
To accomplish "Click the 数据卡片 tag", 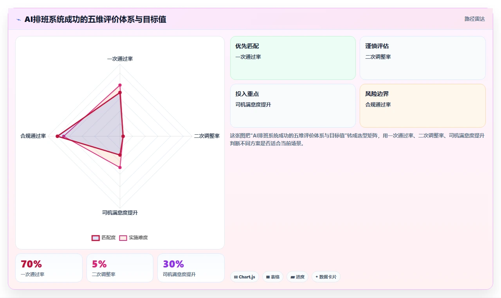I will (x=326, y=277).
